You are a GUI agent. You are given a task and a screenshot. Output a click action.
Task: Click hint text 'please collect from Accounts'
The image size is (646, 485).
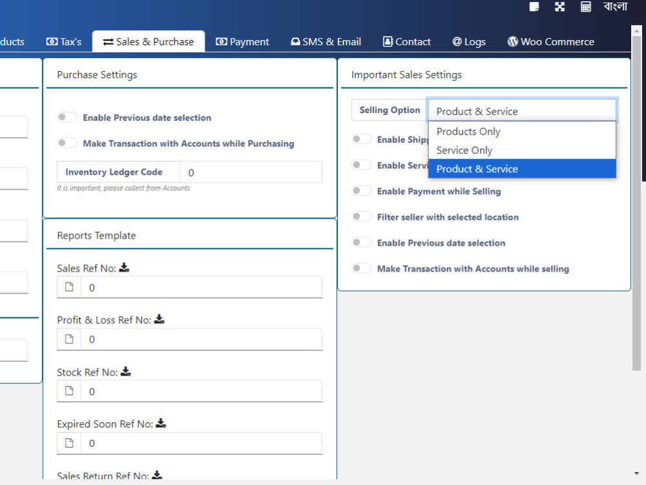tap(147, 188)
